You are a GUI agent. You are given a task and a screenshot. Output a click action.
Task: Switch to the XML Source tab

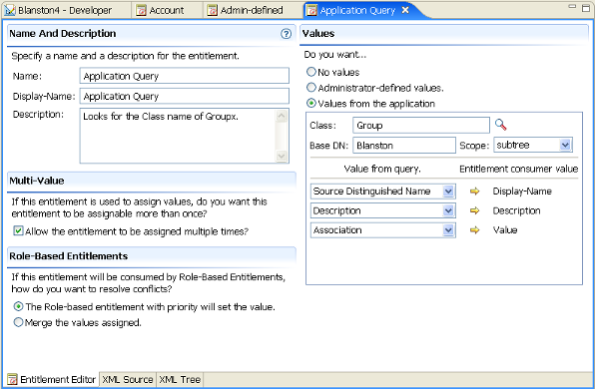[128, 379]
